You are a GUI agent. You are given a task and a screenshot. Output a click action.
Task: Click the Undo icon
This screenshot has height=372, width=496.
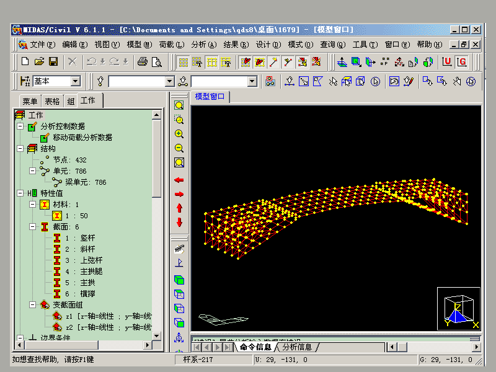click(x=92, y=61)
